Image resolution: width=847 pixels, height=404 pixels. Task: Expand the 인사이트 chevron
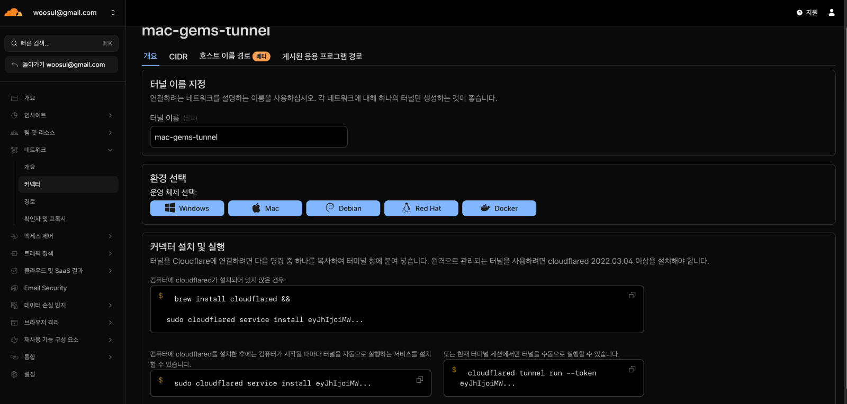tap(110, 115)
